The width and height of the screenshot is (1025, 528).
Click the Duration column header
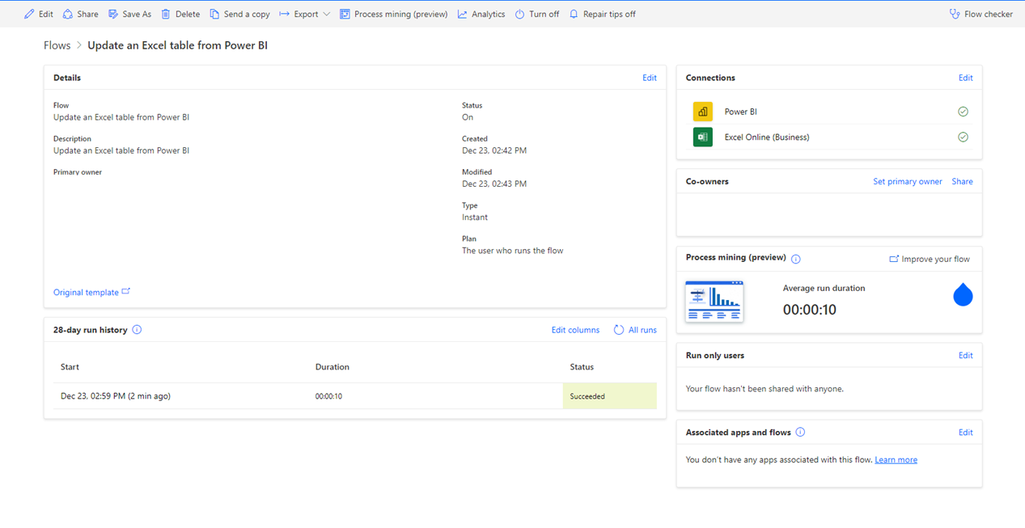coord(332,367)
